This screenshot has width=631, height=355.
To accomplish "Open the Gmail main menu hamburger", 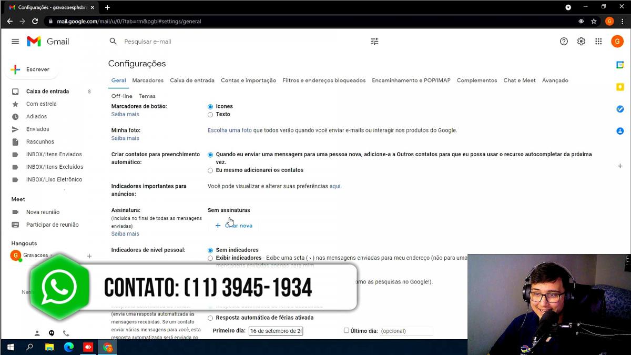I will pyautogui.click(x=15, y=42).
